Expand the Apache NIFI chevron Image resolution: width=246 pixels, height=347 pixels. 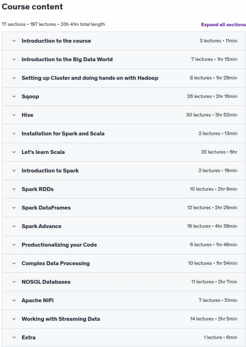click(14, 300)
